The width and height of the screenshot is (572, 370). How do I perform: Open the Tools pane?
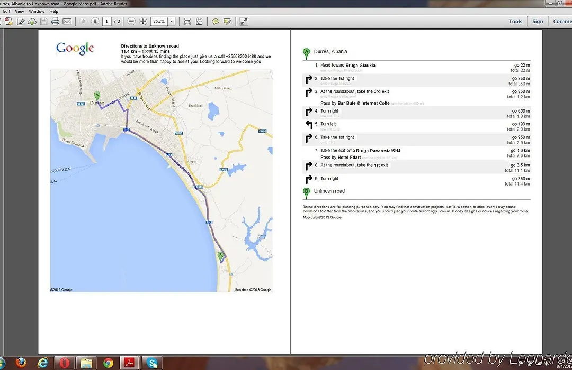coord(515,22)
